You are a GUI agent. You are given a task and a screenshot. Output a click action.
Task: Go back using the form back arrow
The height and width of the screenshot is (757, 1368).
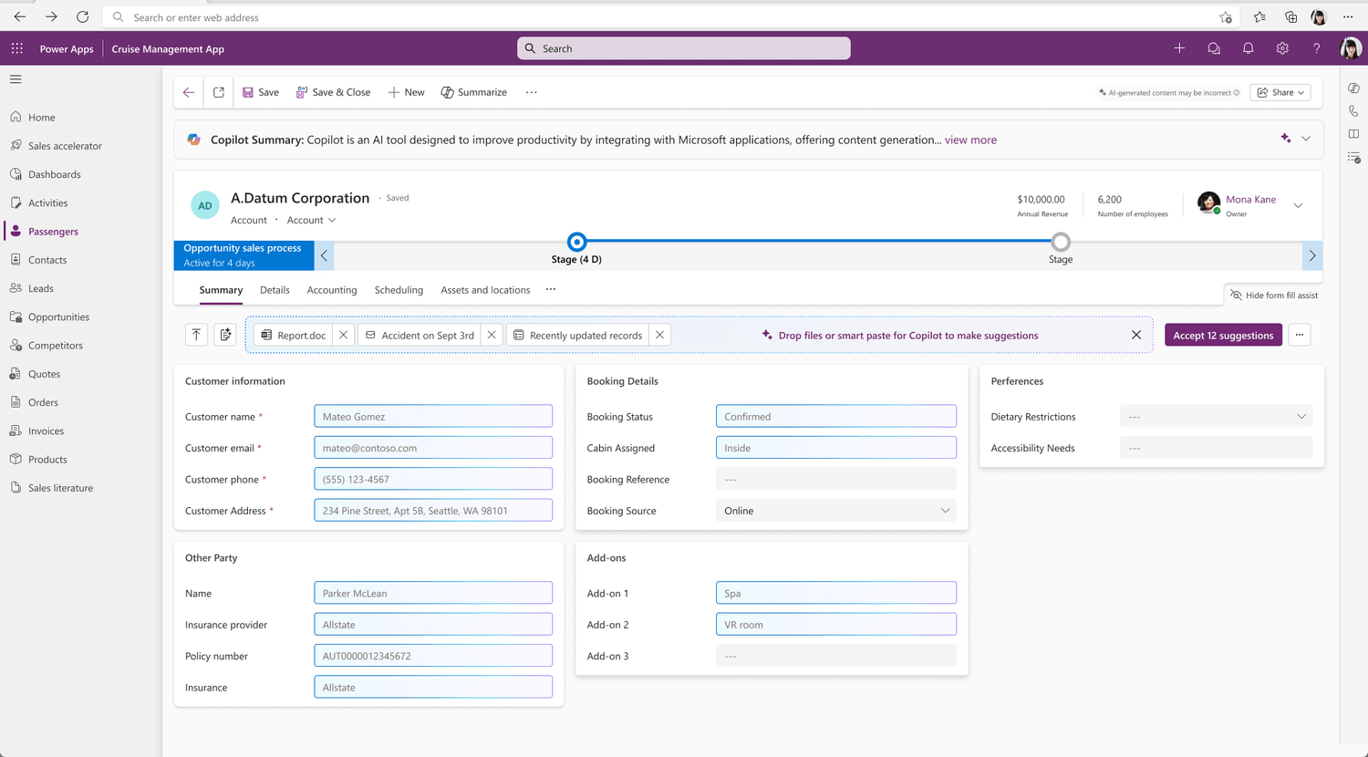coord(189,92)
